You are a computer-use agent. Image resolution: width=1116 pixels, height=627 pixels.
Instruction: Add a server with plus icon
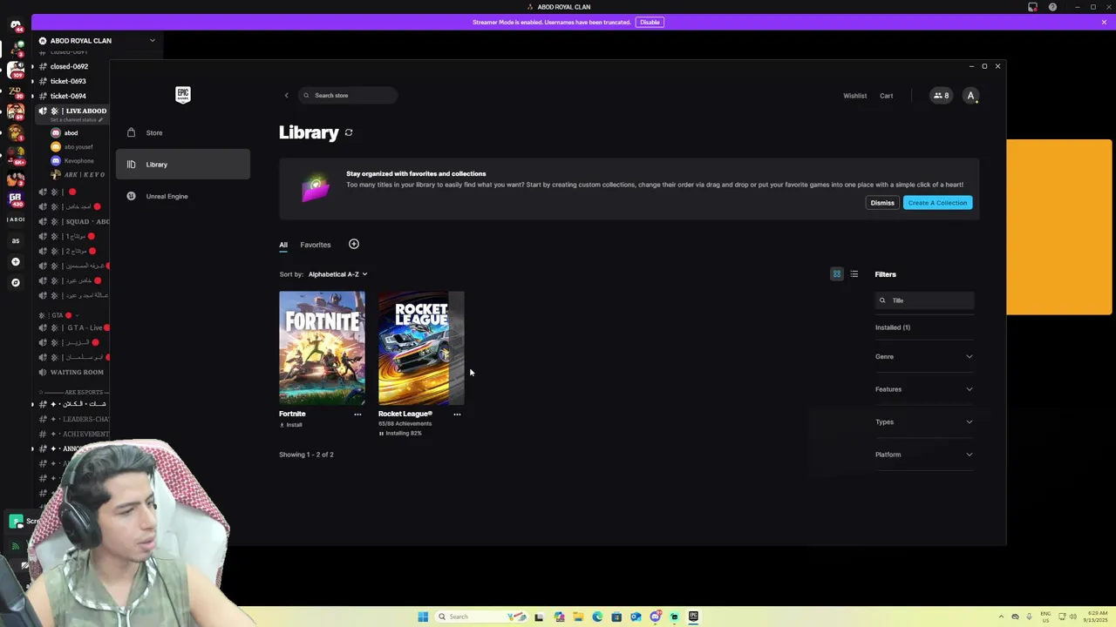pos(15,262)
